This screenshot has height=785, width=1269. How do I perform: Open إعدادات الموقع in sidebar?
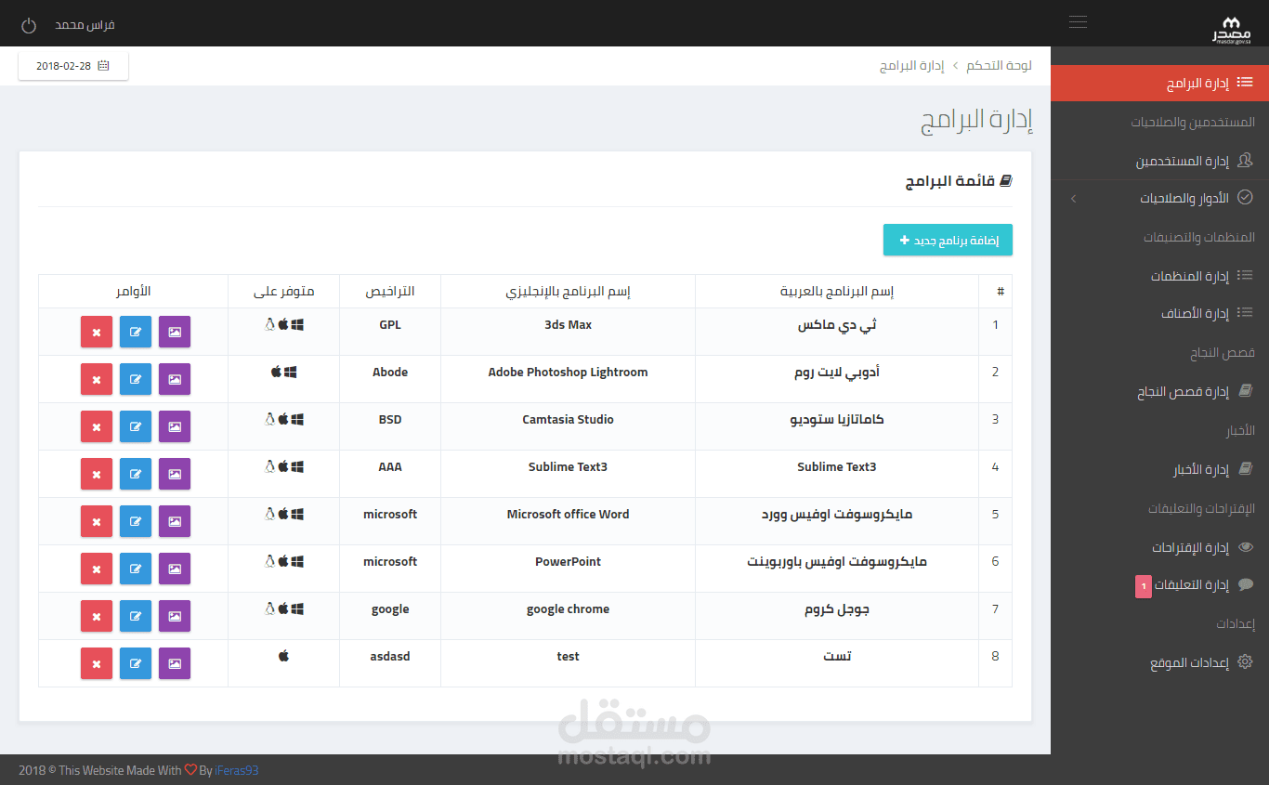pos(1159,662)
